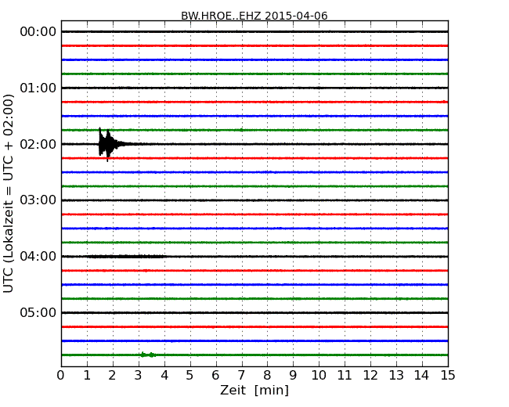Click the x-axis tick label 8

pyautogui.click(x=267, y=375)
